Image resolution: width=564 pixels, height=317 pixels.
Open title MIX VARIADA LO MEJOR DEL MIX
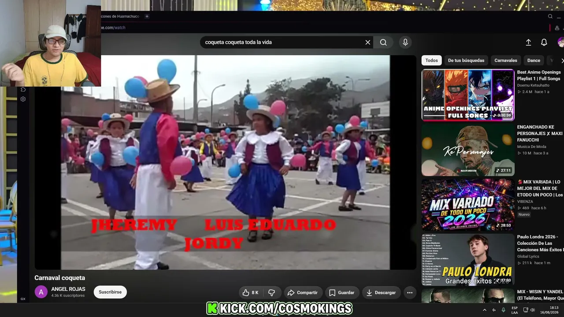coord(540,188)
